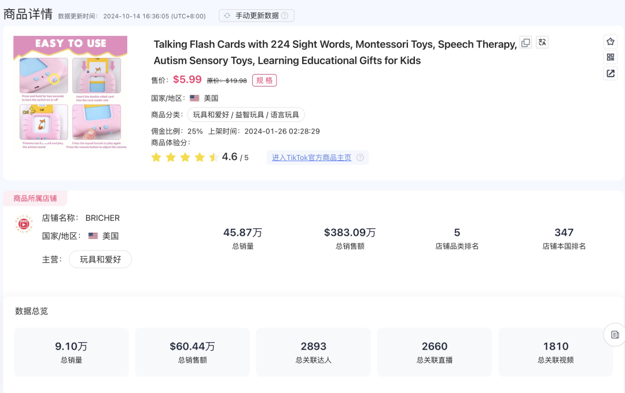Click the help icon beside 手动更新数据
625x393 pixels.
tap(285, 16)
